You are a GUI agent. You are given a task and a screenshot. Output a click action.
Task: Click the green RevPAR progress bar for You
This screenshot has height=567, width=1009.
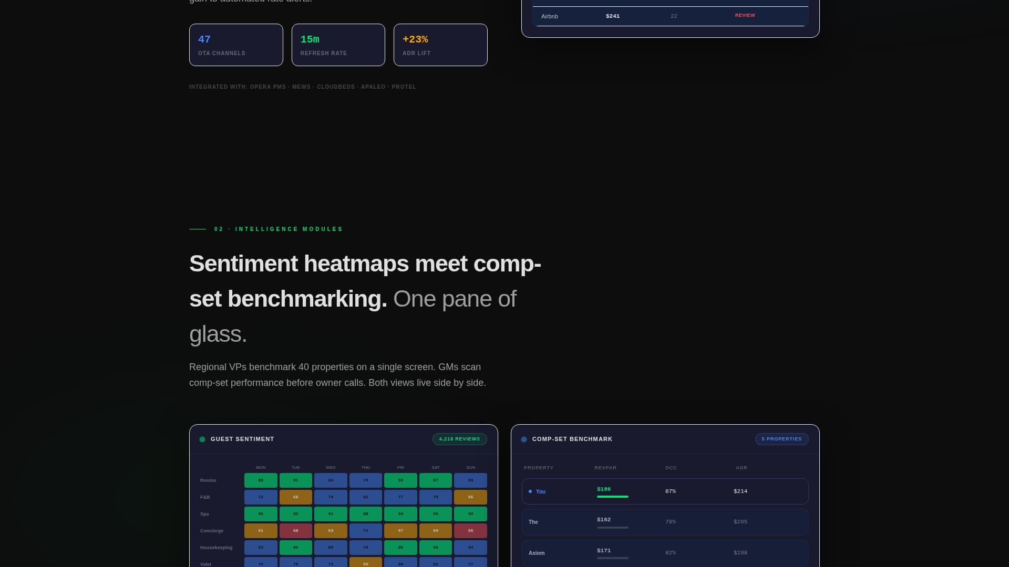click(x=613, y=496)
